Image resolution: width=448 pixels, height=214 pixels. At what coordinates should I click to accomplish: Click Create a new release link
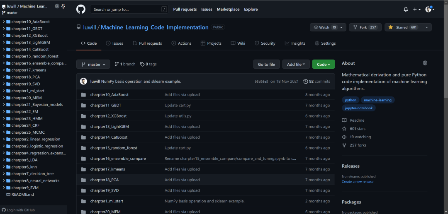[x=358, y=182]
